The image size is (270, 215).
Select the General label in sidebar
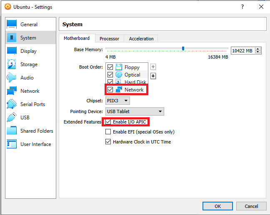coord(29,25)
